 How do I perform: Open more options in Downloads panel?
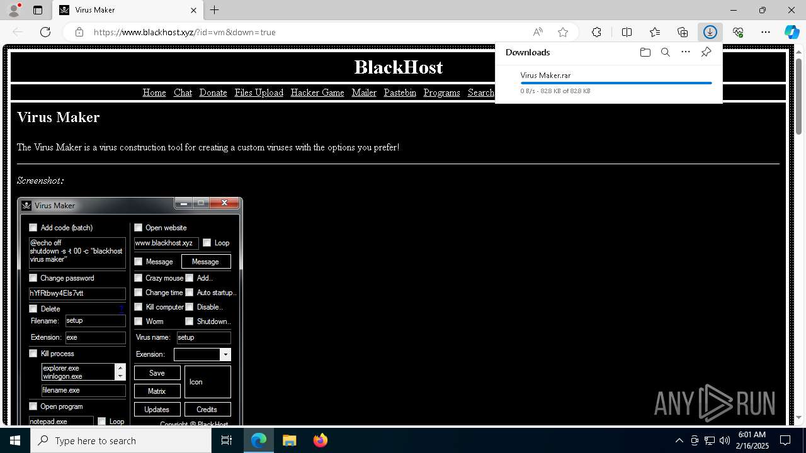click(x=686, y=52)
